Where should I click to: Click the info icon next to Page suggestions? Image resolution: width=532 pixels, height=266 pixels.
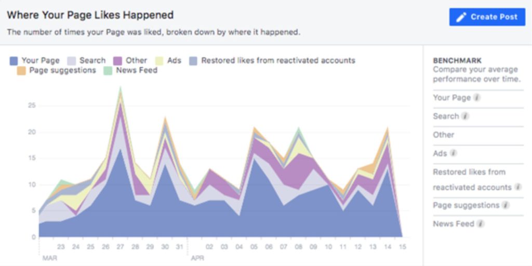[x=506, y=205]
